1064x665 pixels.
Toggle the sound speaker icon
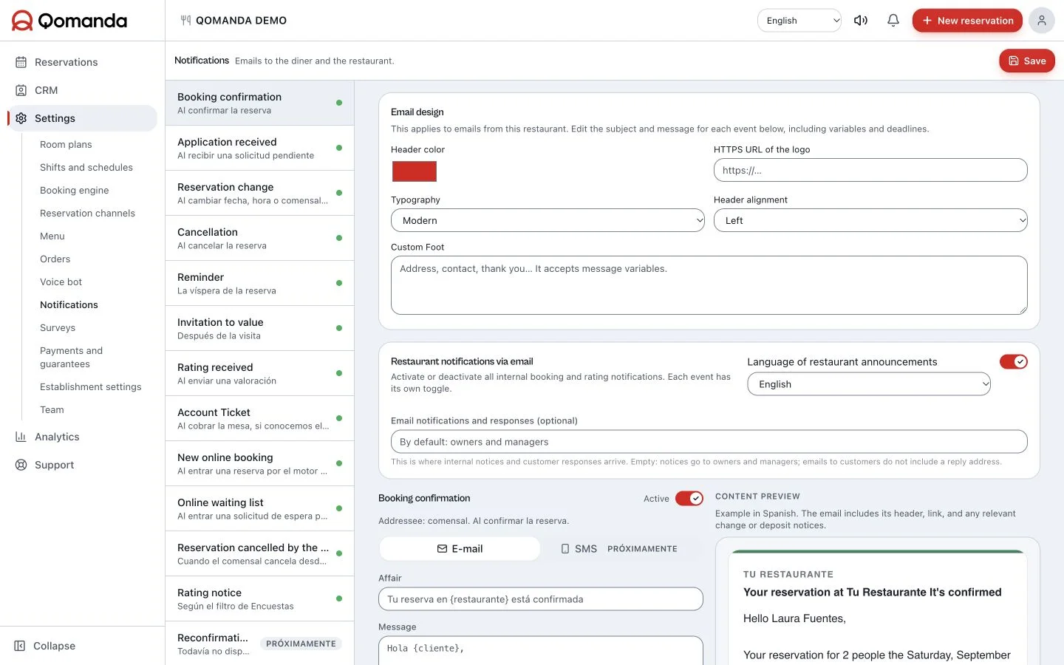(x=861, y=21)
